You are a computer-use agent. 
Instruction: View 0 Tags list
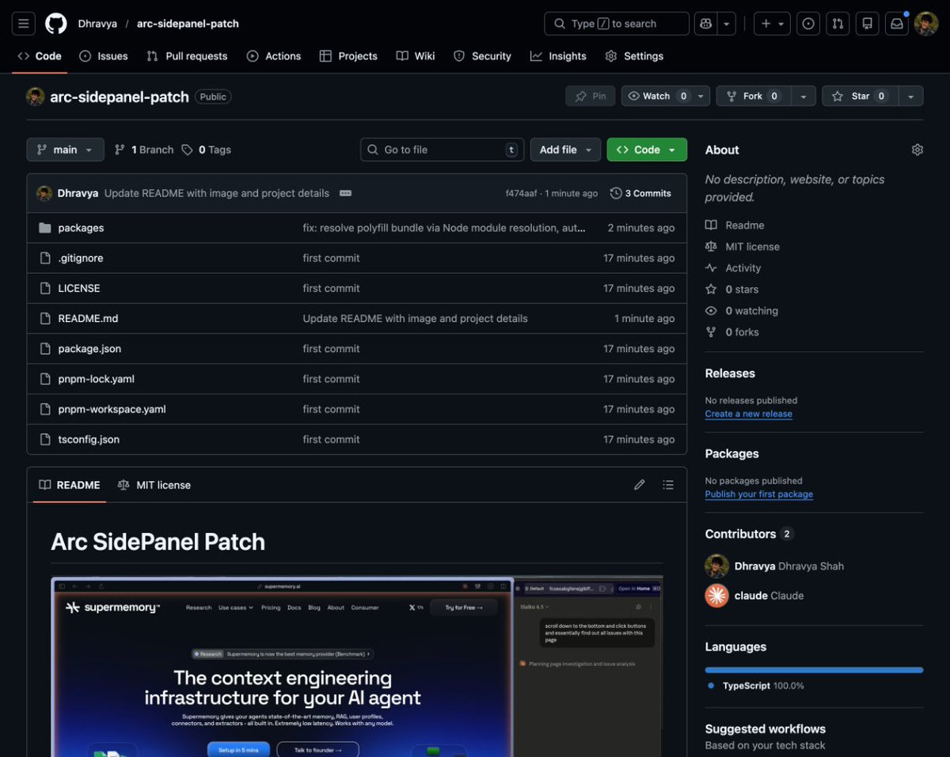207,150
